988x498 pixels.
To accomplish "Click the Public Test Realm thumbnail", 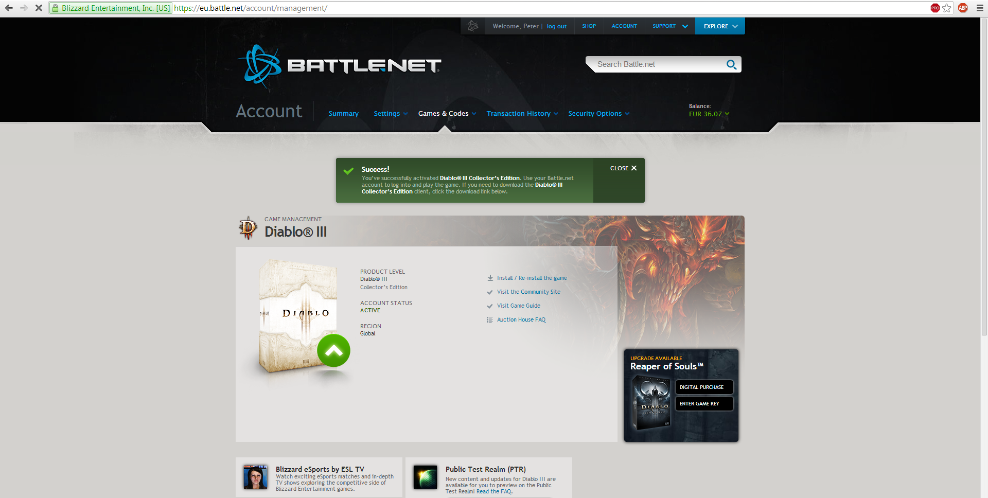I will click(425, 477).
